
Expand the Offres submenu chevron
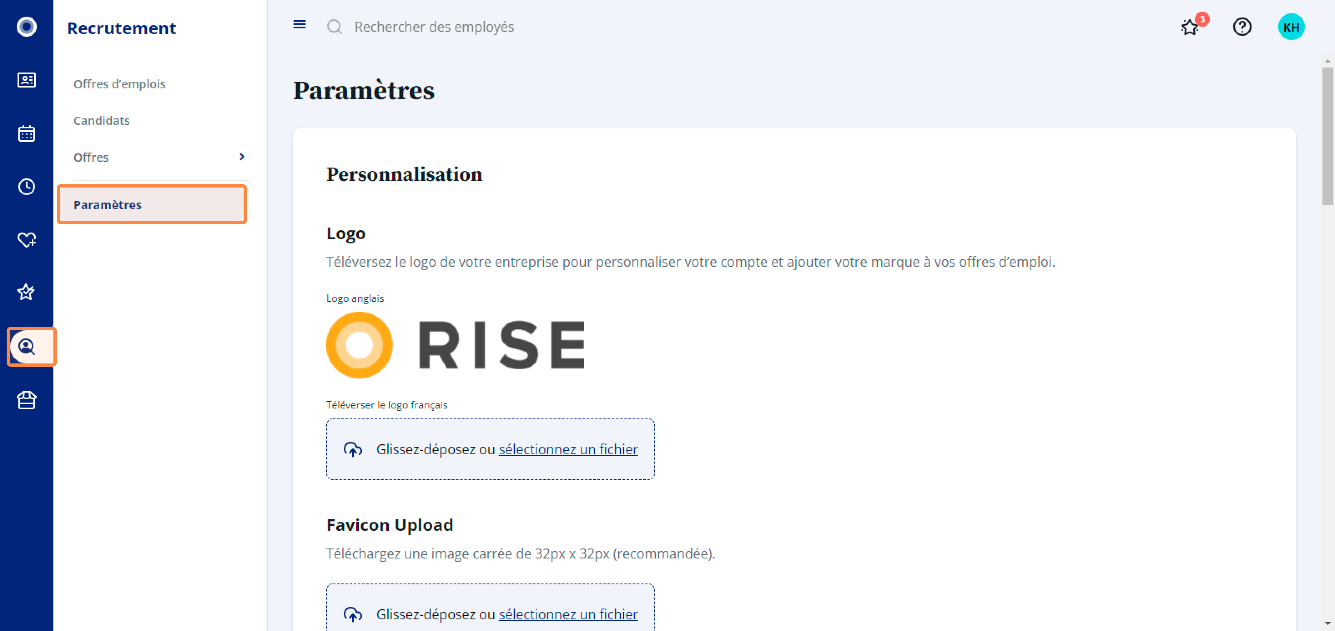(242, 157)
